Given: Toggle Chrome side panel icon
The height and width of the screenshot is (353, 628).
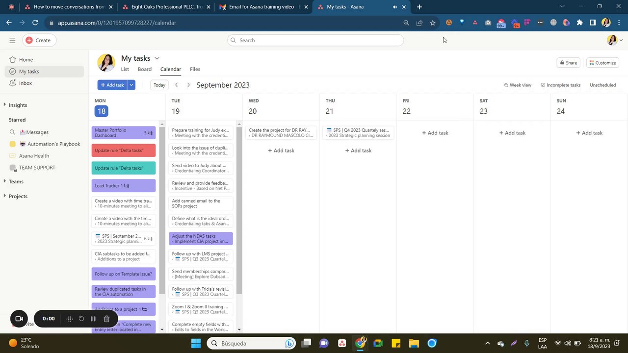Looking at the screenshot, I should pos(593,23).
